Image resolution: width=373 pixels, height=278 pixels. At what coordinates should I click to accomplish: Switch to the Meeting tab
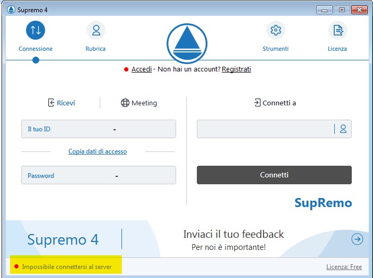(x=139, y=103)
